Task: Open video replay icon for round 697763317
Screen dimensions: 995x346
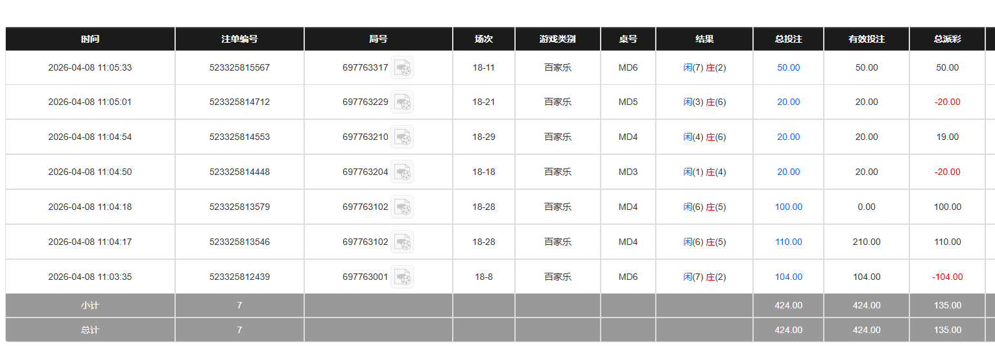Action: tap(402, 67)
